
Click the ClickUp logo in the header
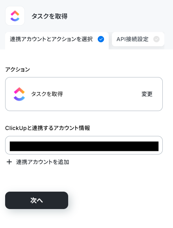tap(15, 16)
